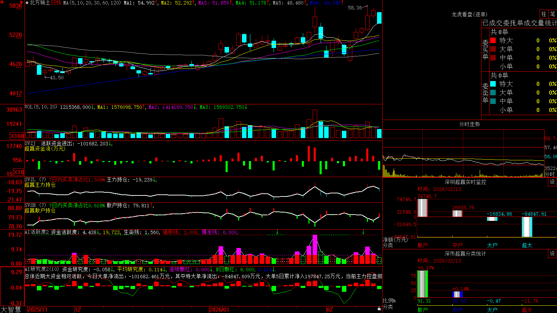
Task: Click the star icon beside 北方稀土
Action: point(27,3)
